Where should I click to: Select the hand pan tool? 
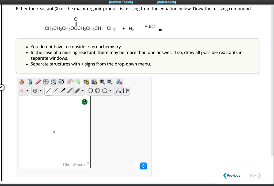21,82
